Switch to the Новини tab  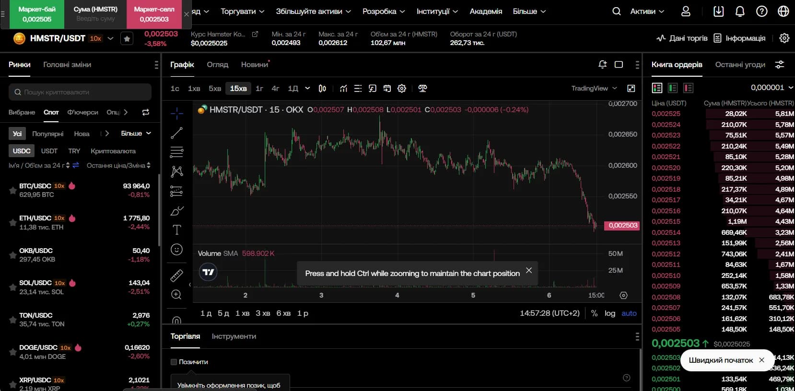click(x=254, y=64)
